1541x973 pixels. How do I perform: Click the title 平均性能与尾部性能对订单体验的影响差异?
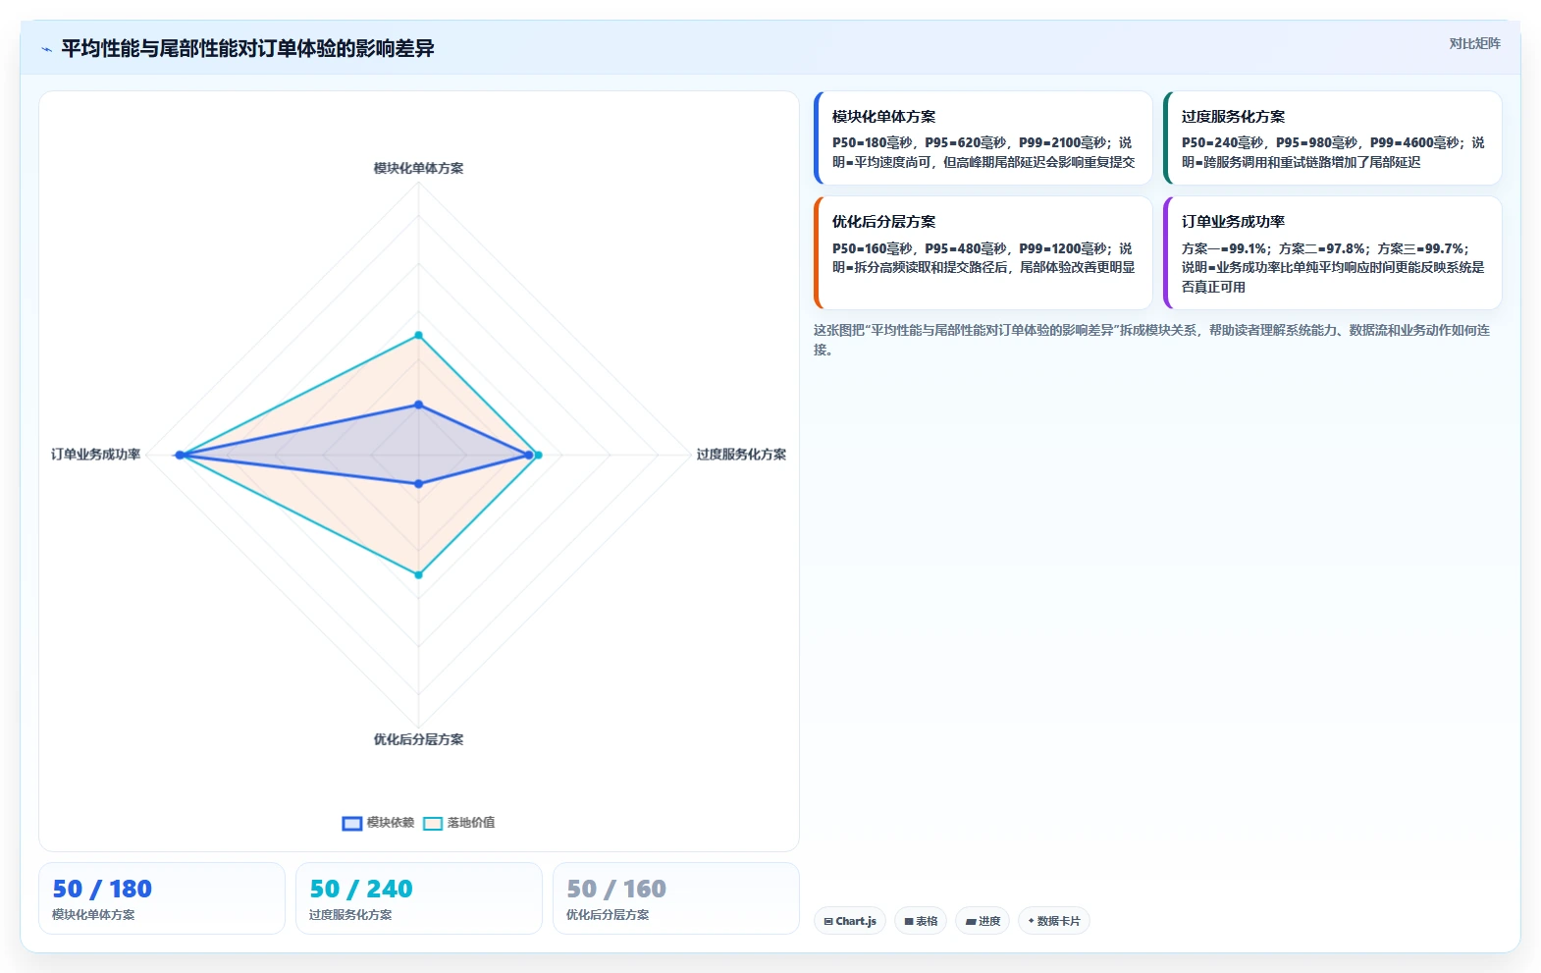tap(247, 48)
